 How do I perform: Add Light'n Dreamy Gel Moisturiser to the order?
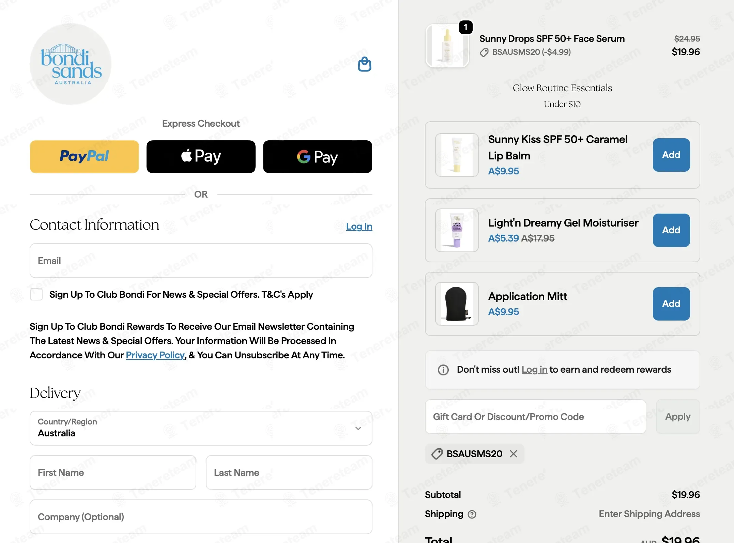pos(671,230)
